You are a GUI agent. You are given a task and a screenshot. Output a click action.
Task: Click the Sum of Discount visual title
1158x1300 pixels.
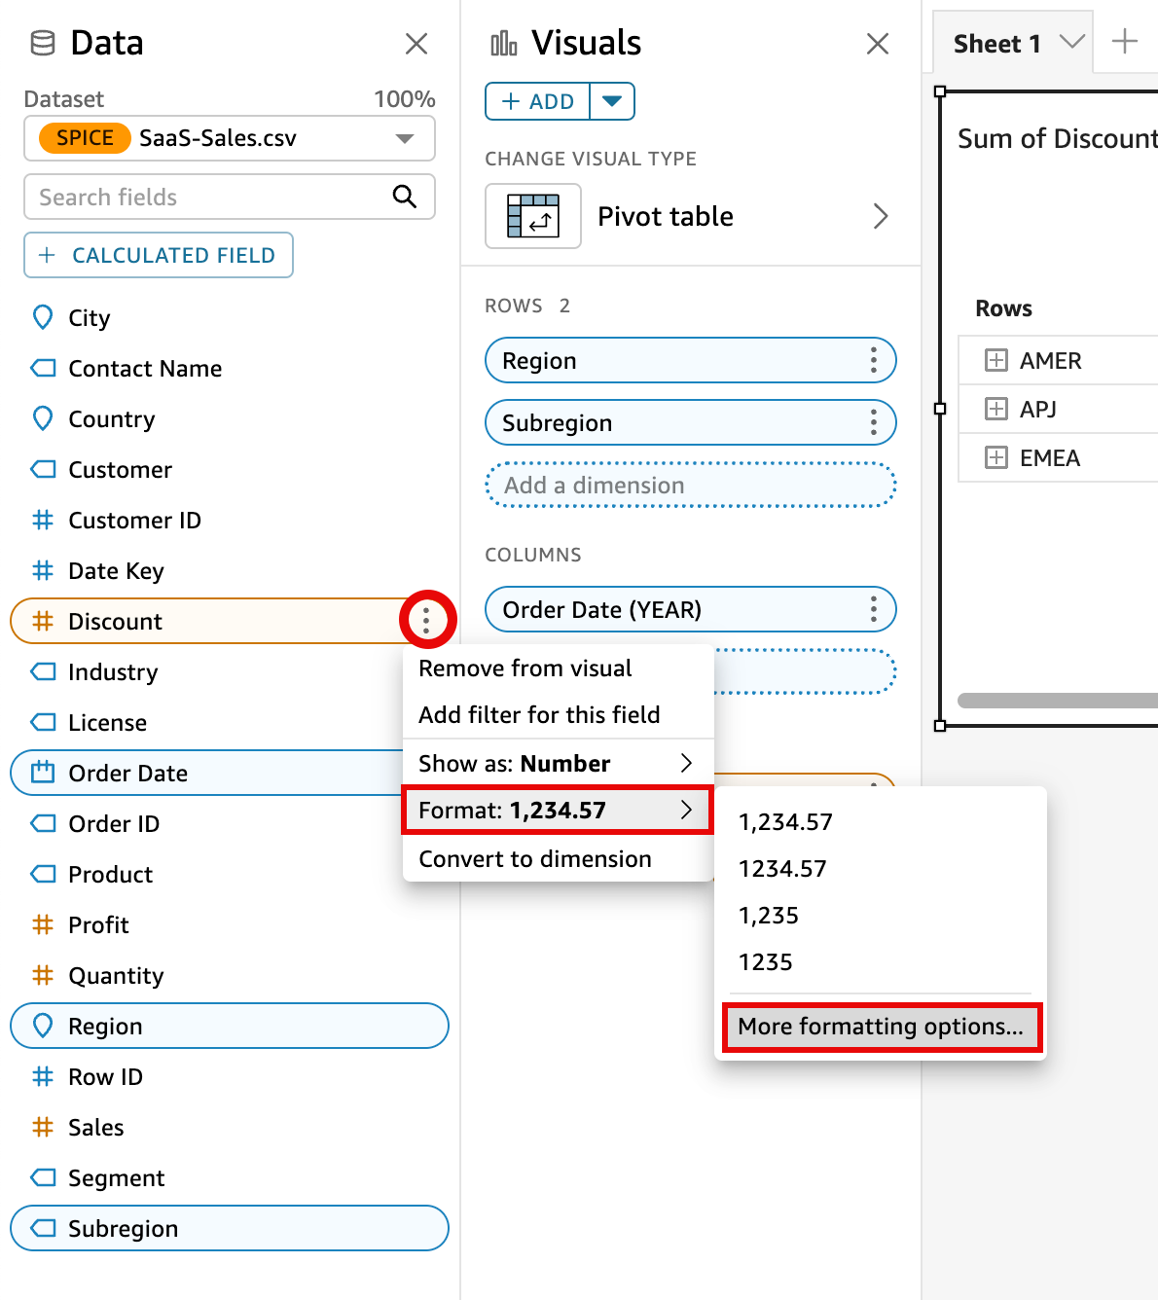point(1058,138)
